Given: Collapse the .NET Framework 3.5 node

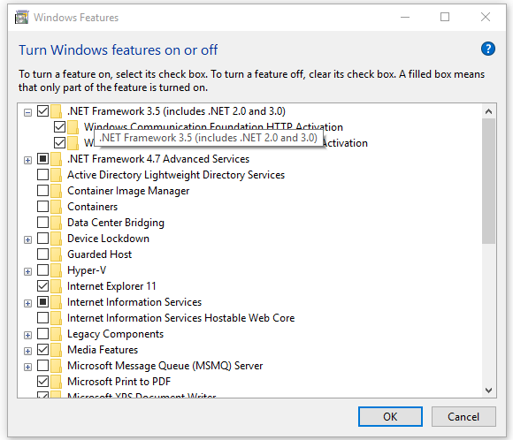Looking at the screenshot, I should pyautogui.click(x=27, y=113).
